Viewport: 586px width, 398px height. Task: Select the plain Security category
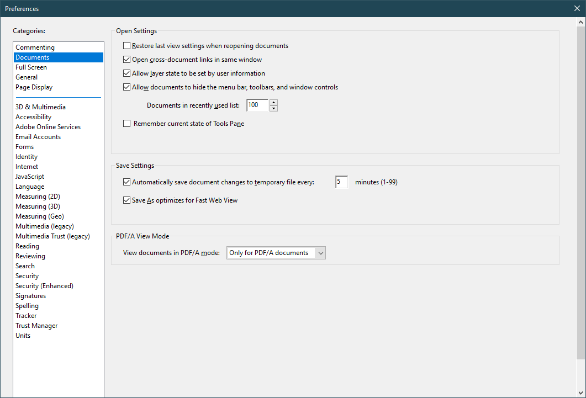[x=59, y=276]
